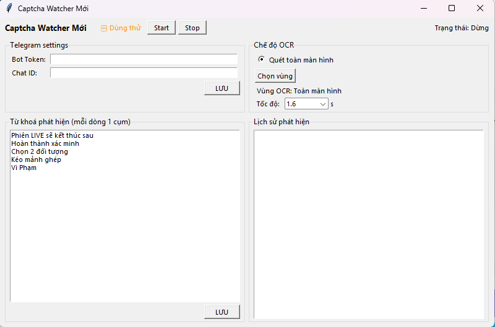495x327 pixels.
Task: Click into the Chat ID field
Action: [144, 73]
